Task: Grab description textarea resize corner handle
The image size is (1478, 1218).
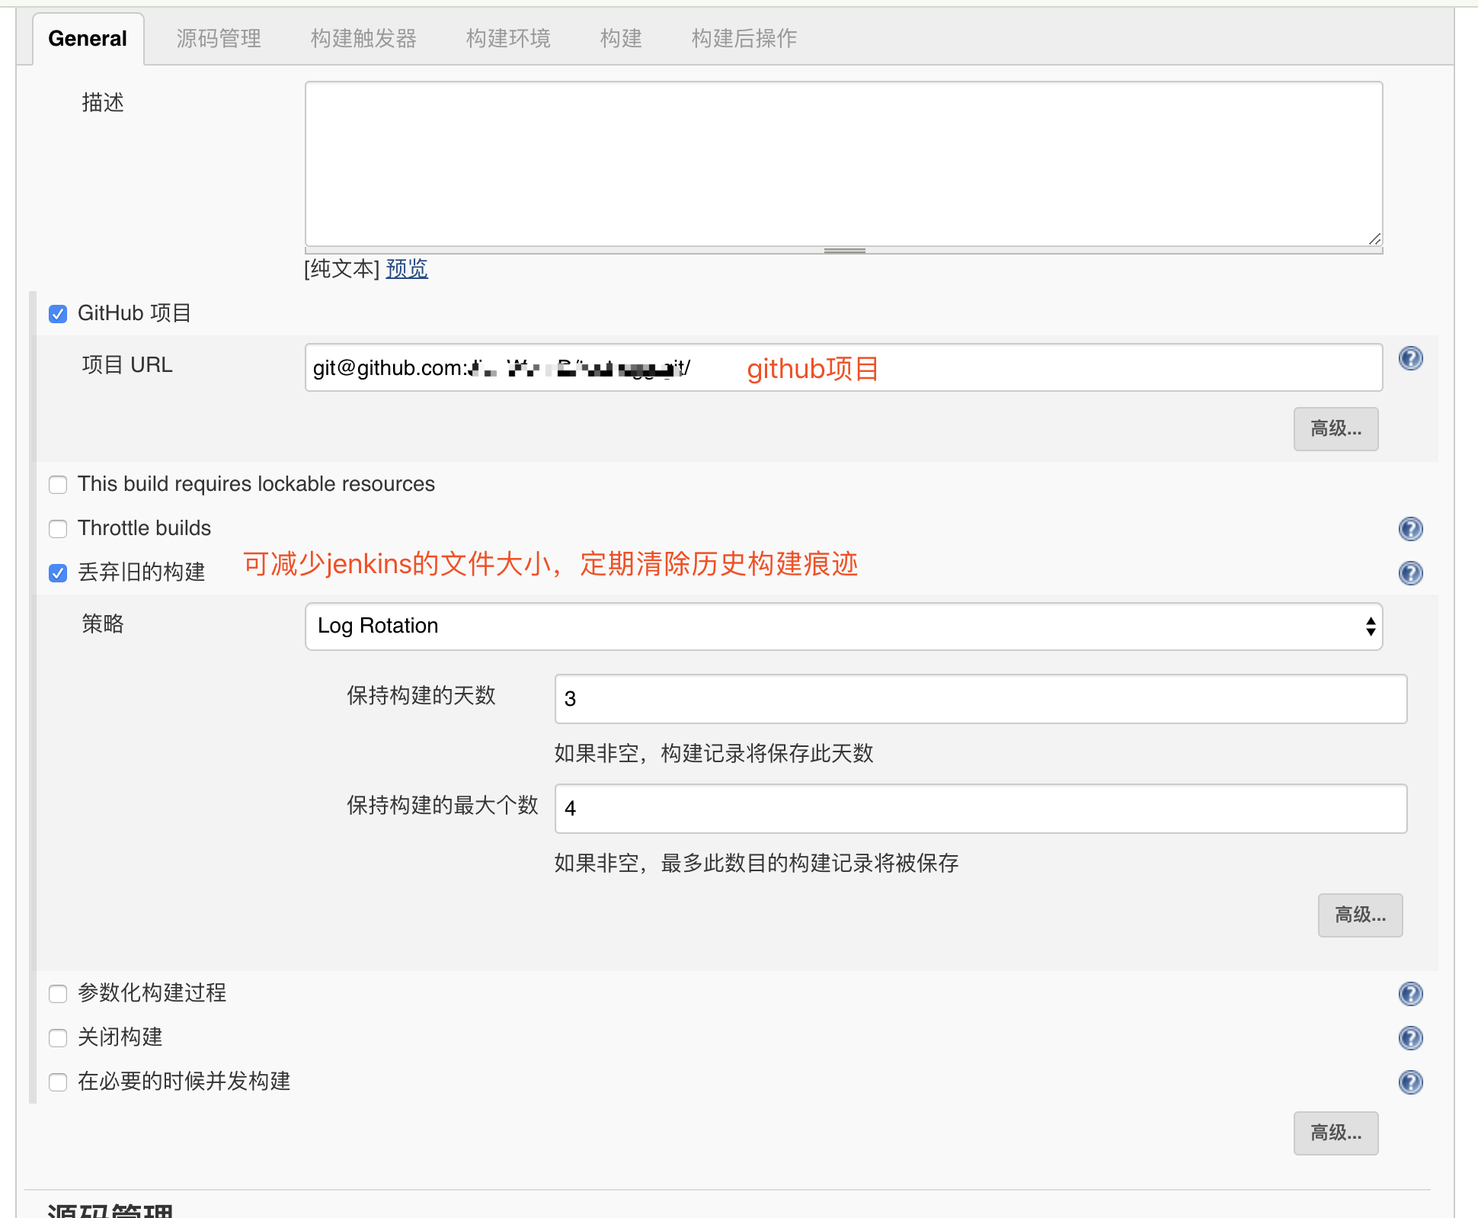Action: coord(1374,239)
